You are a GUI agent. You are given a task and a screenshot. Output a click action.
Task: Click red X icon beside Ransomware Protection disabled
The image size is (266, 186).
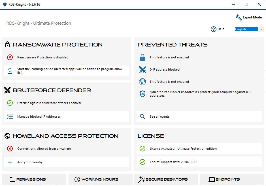[10, 57]
